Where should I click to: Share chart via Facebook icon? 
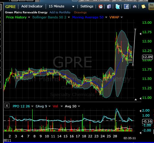(126, 7)
